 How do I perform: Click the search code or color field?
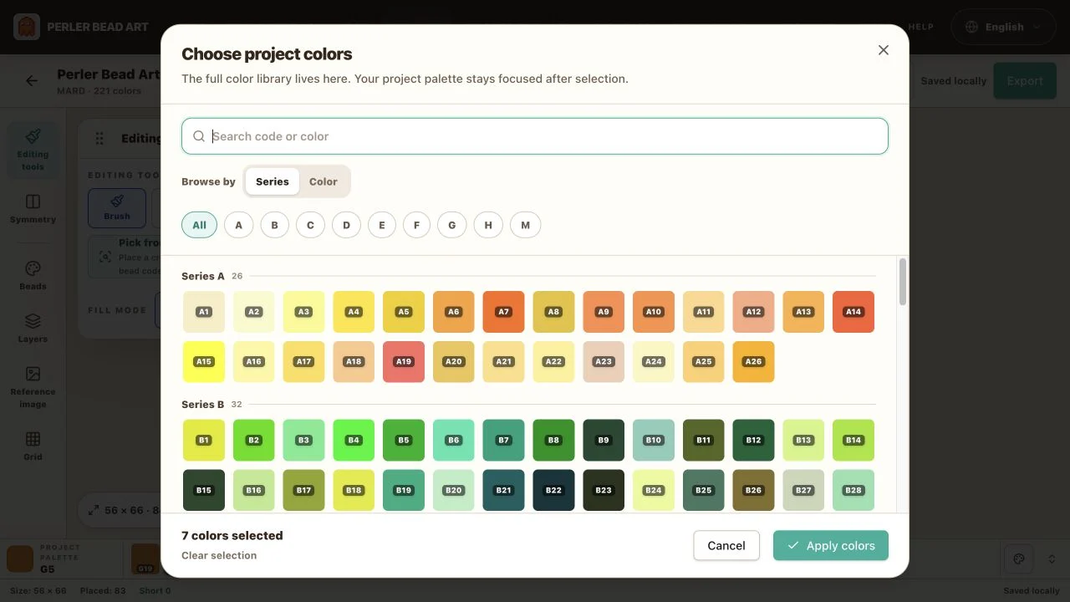coord(535,136)
